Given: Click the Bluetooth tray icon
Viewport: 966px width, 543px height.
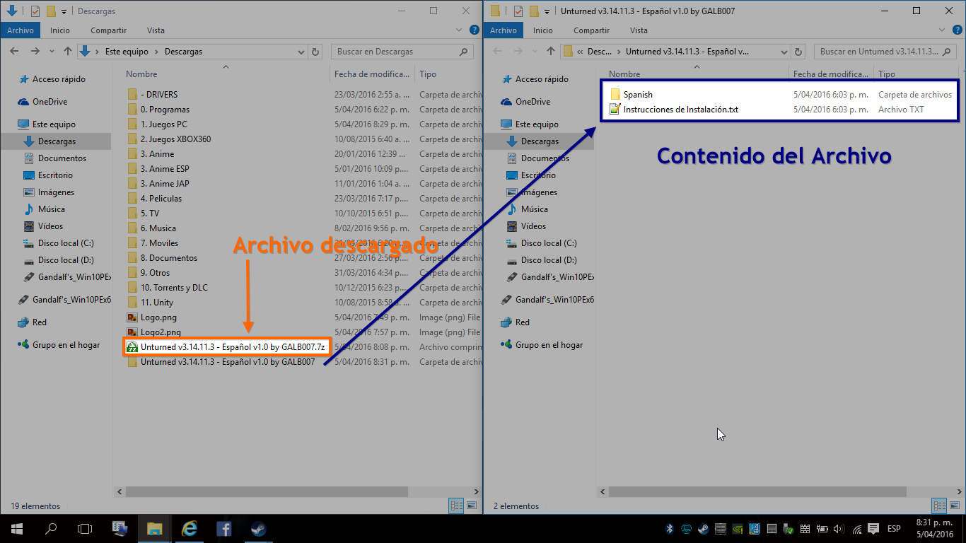Looking at the screenshot, I should pyautogui.click(x=670, y=529).
